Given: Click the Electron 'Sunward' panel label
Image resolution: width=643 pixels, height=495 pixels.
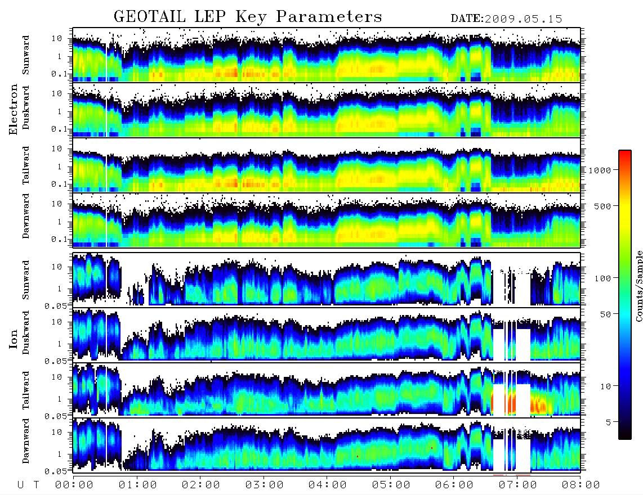Looking at the screenshot, I should [25, 55].
